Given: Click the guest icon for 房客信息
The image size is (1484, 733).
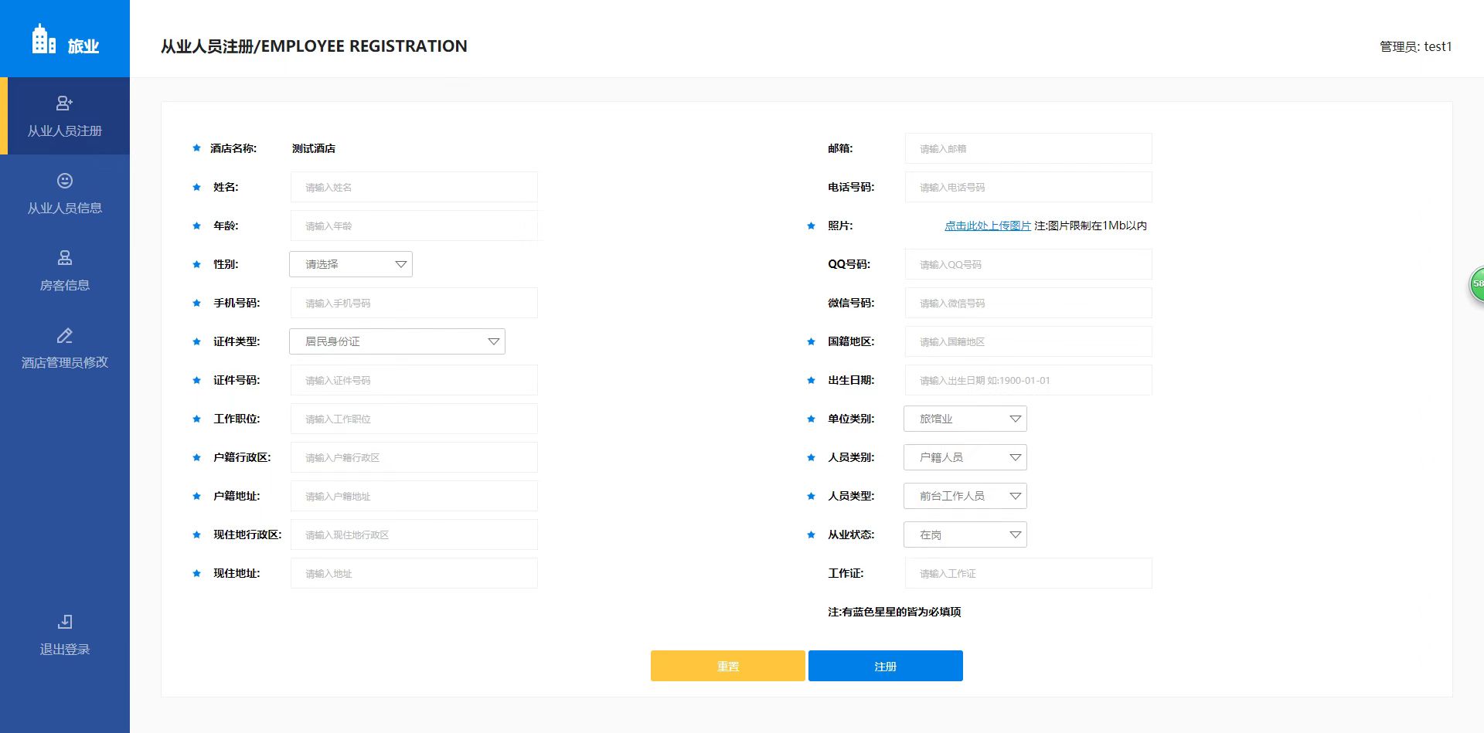Looking at the screenshot, I should [x=65, y=257].
